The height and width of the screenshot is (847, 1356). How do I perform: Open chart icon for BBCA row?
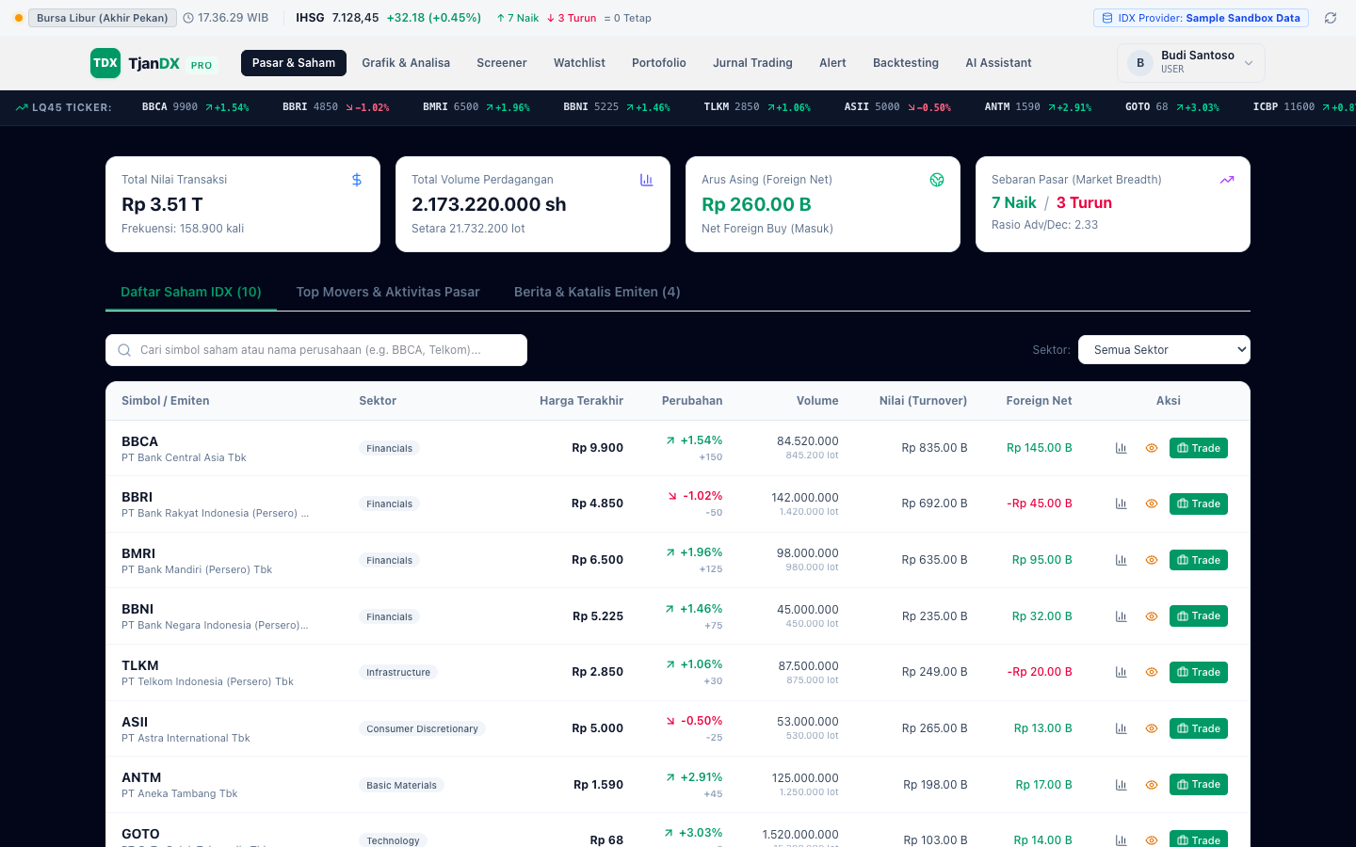(x=1121, y=448)
